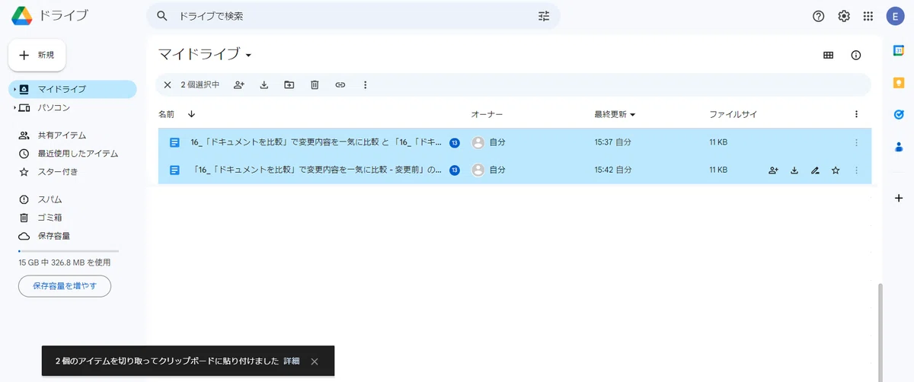This screenshot has height=382, width=914.
Task: Open Google Tasks in side panel
Action: pos(898,115)
